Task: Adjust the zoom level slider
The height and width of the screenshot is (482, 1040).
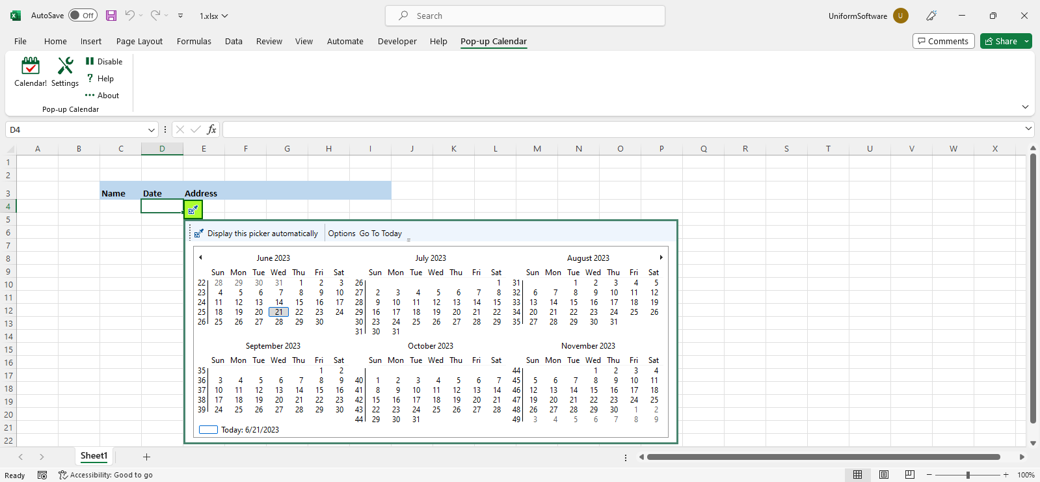Action: (x=968, y=475)
